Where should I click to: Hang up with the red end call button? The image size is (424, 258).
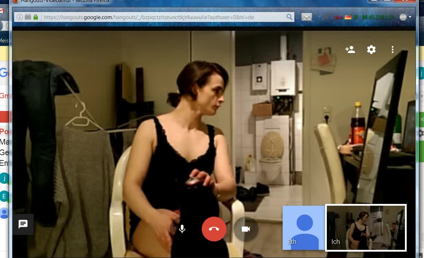[214, 229]
